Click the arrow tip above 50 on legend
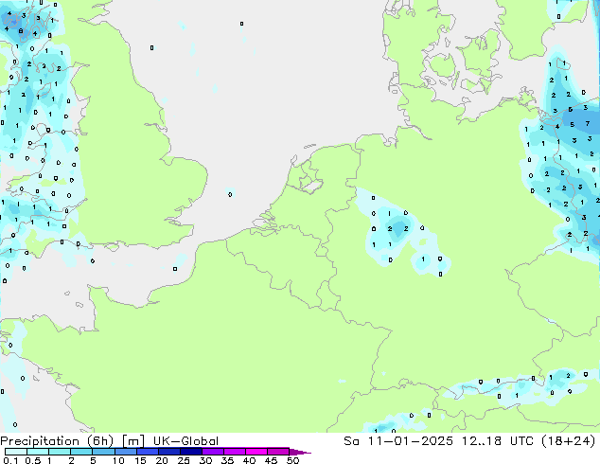 click(300, 452)
